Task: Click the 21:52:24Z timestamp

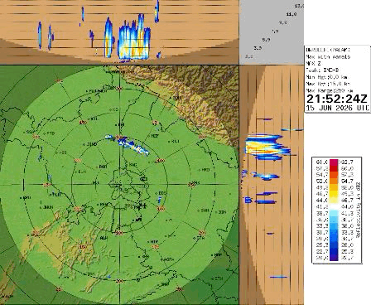Action: click(x=337, y=99)
